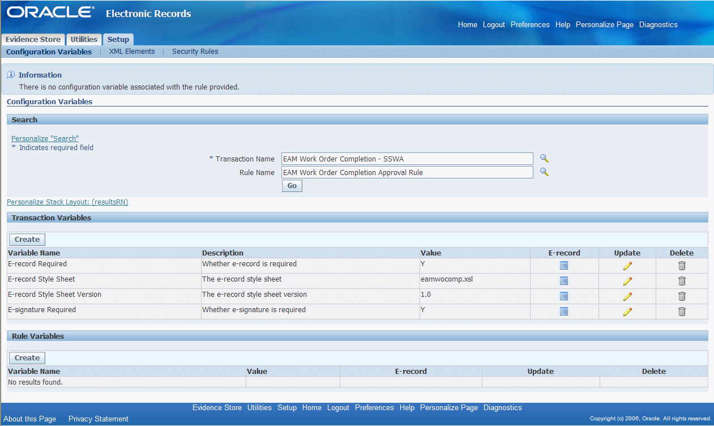Click Evidence Store footer link

217,408
